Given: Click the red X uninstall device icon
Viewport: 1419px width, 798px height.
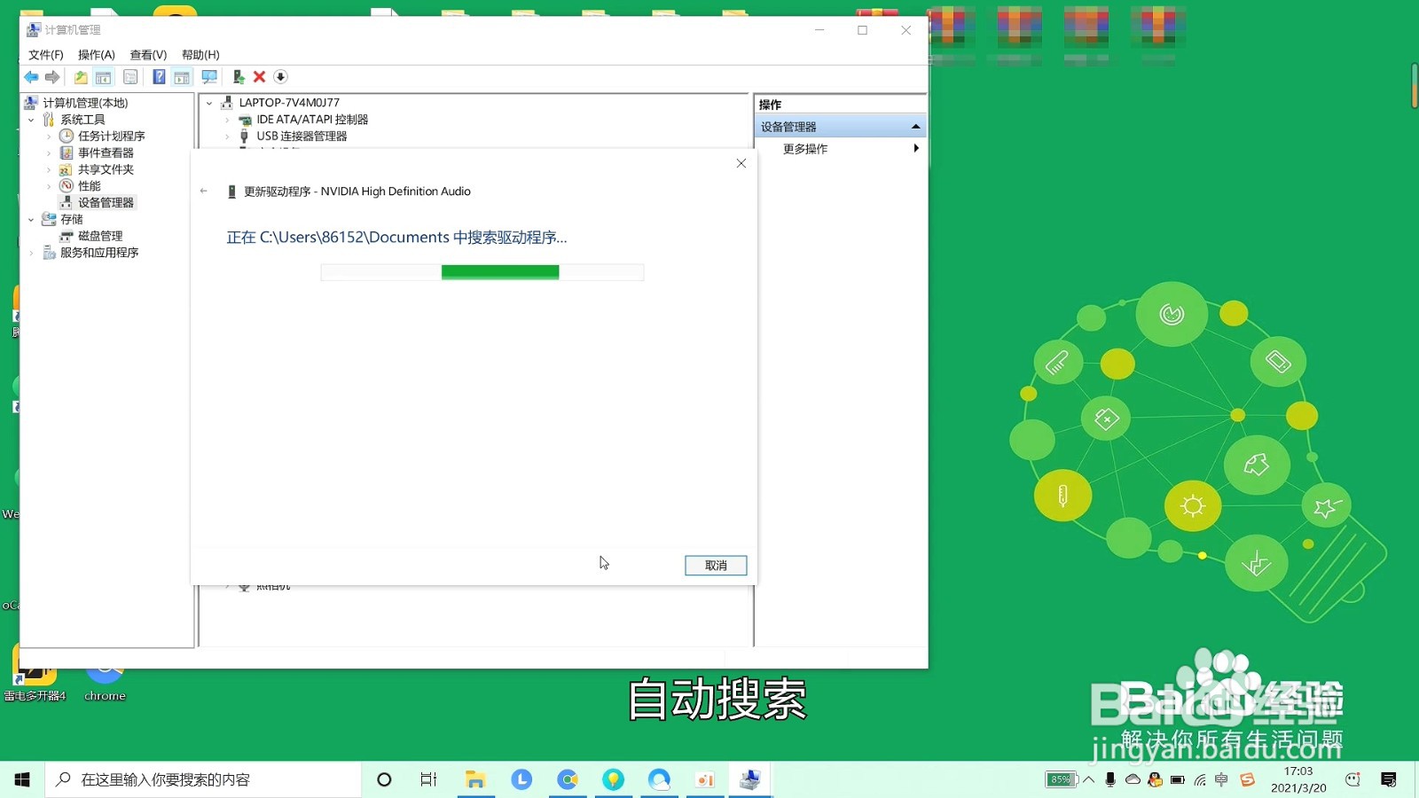Looking at the screenshot, I should (x=259, y=77).
